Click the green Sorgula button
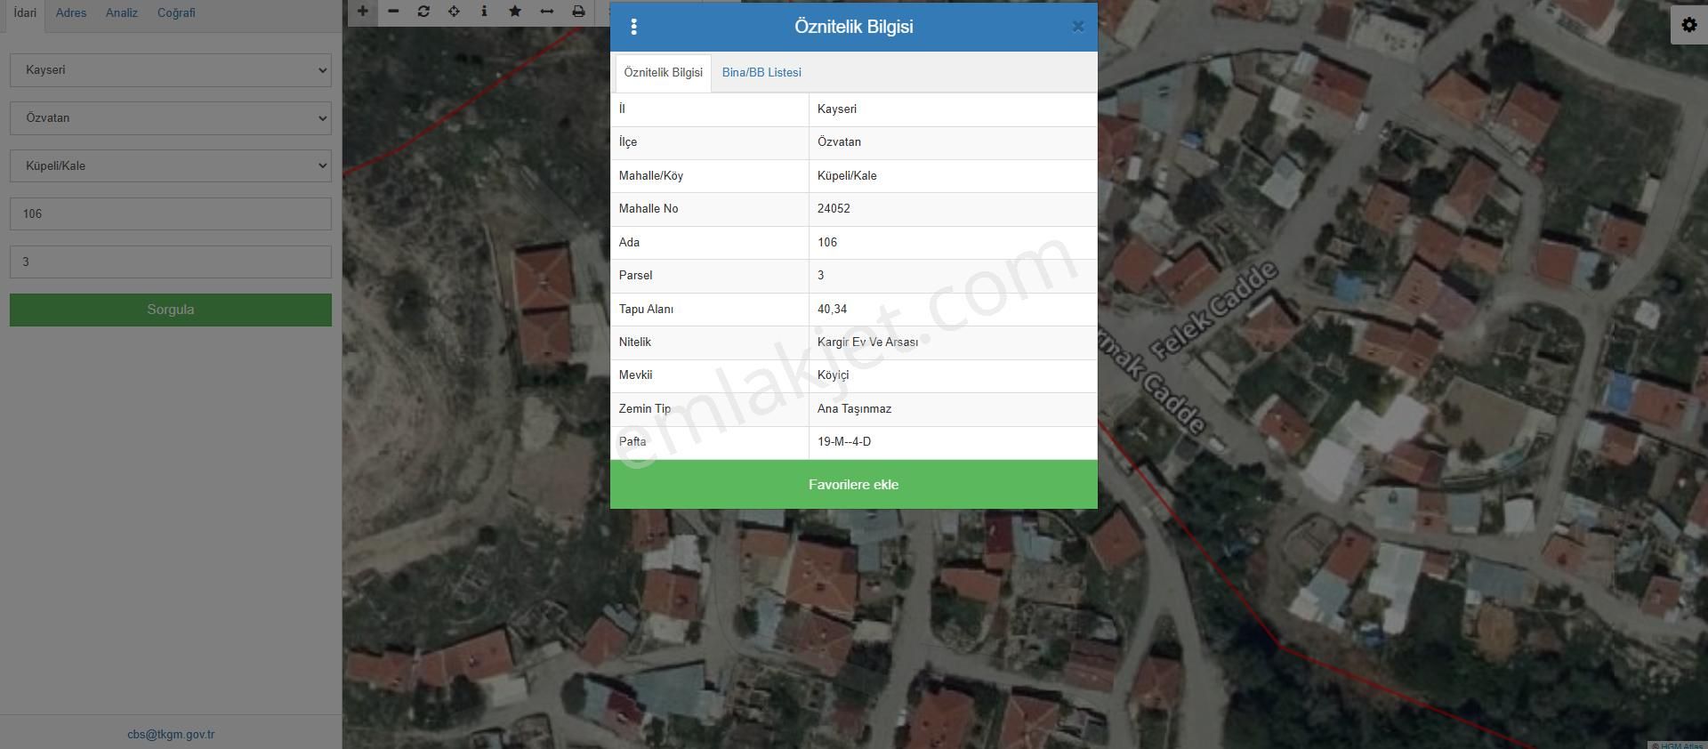Viewport: 1708px width, 749px height. tap(171, 310)
